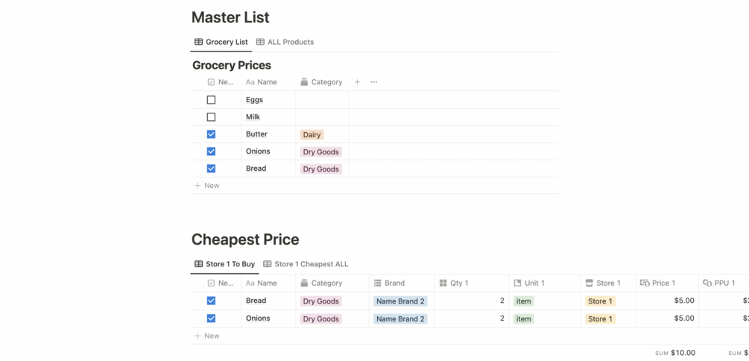Click the Unit 1 column header
The height and width of the screenshot is (361, 749).
point(534,283)
